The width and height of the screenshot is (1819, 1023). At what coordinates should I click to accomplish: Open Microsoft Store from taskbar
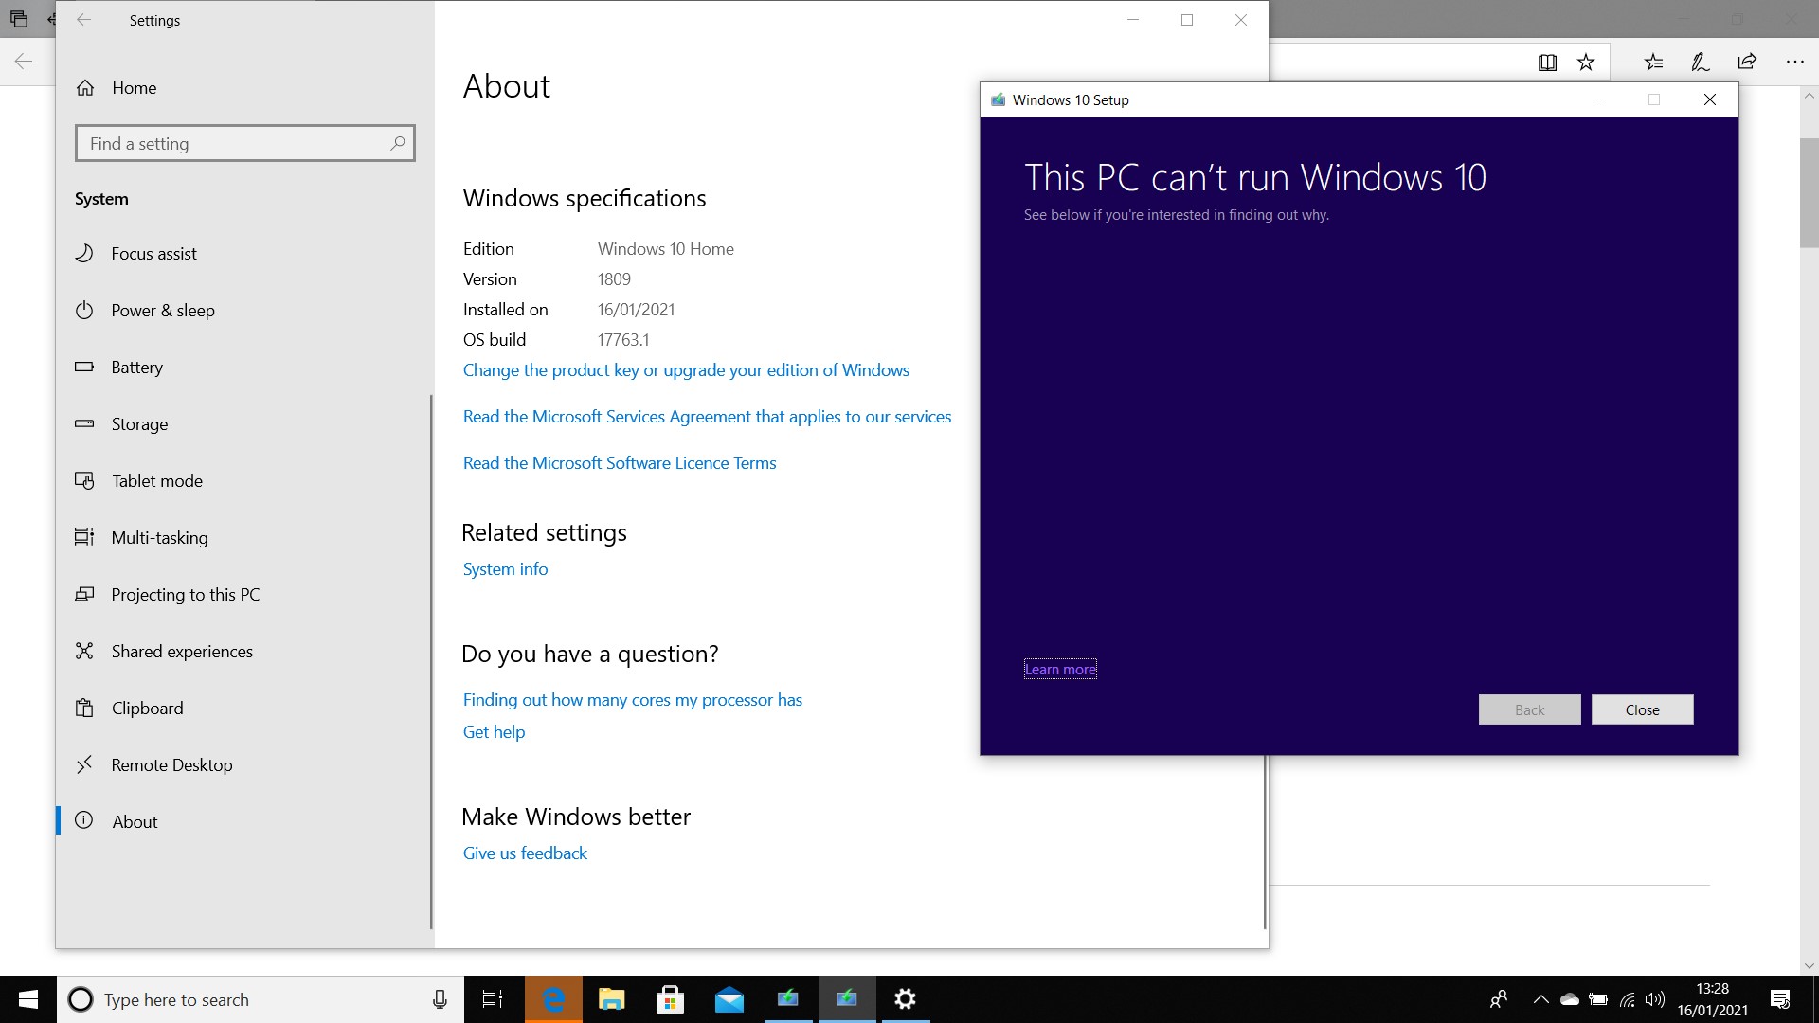pos(671,999)
